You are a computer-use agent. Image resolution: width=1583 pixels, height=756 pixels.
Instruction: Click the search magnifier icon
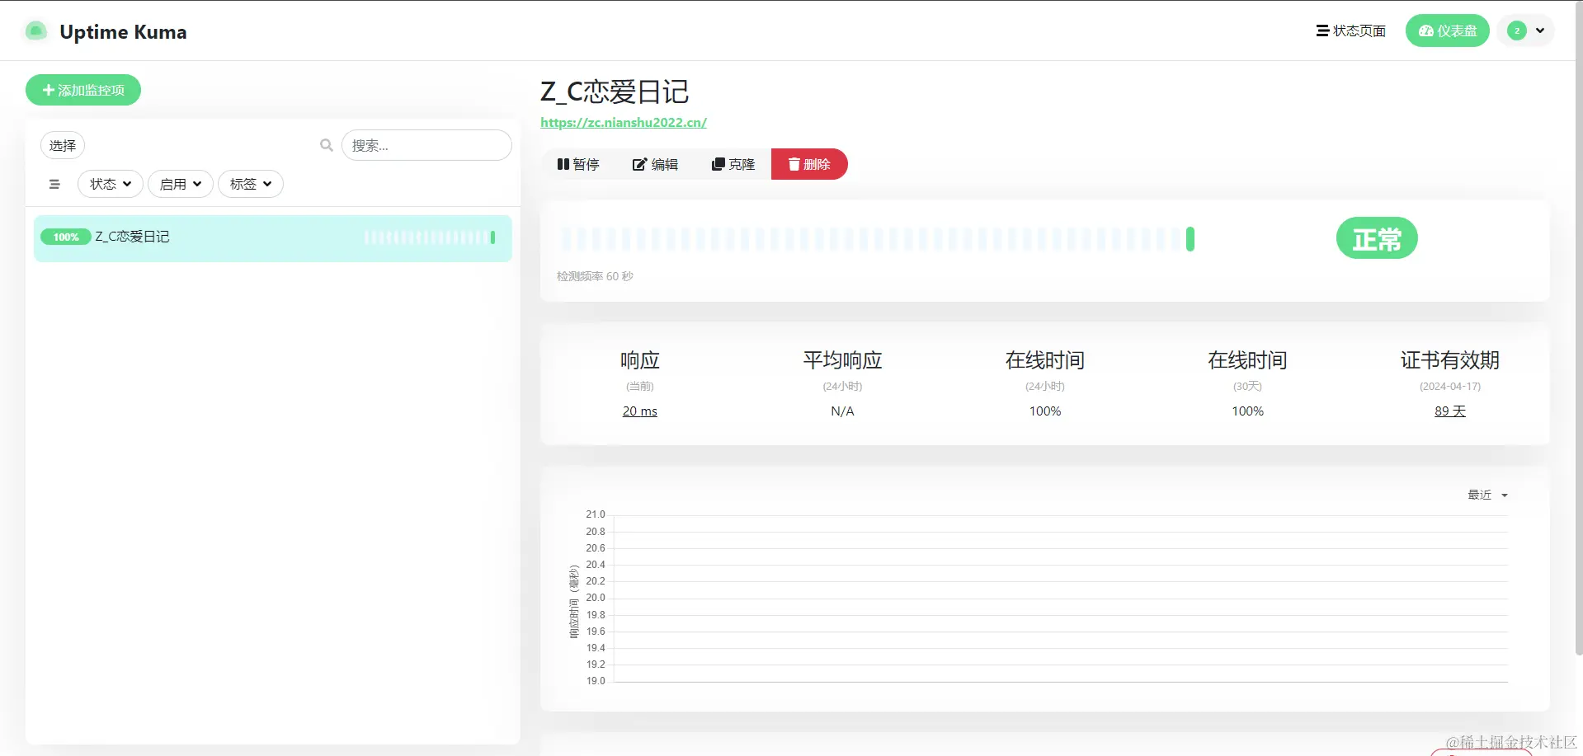(327, 145)
